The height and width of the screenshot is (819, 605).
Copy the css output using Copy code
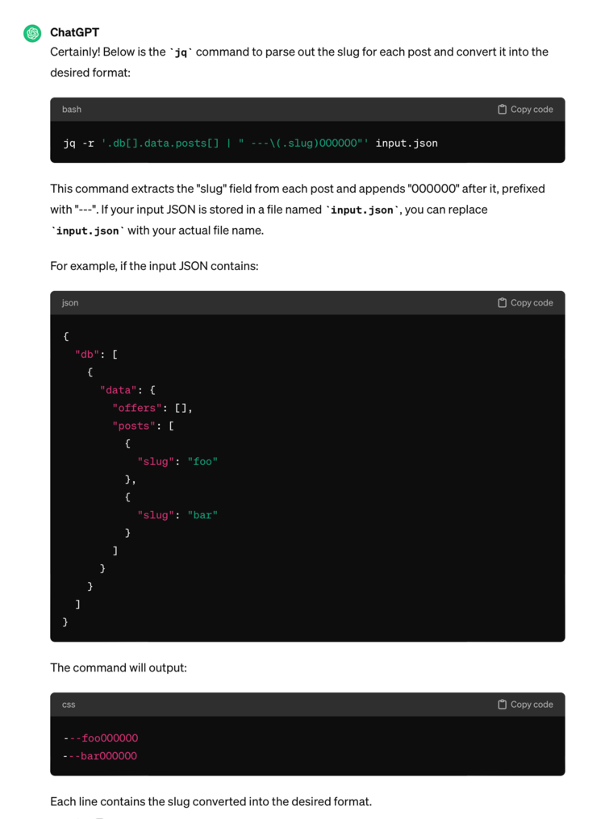tap(525, 704)
